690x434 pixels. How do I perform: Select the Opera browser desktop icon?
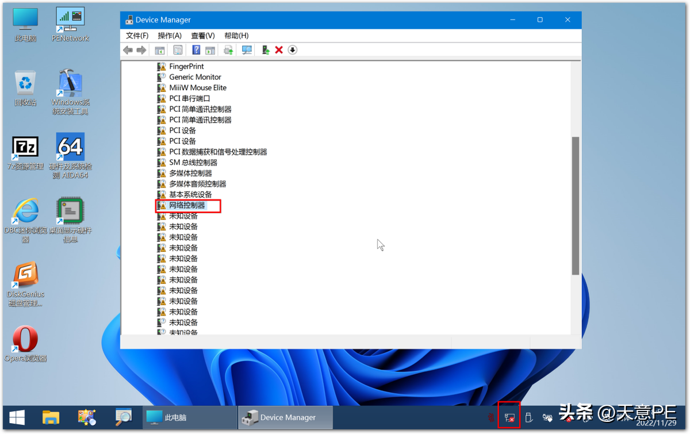tap(25, 344)
